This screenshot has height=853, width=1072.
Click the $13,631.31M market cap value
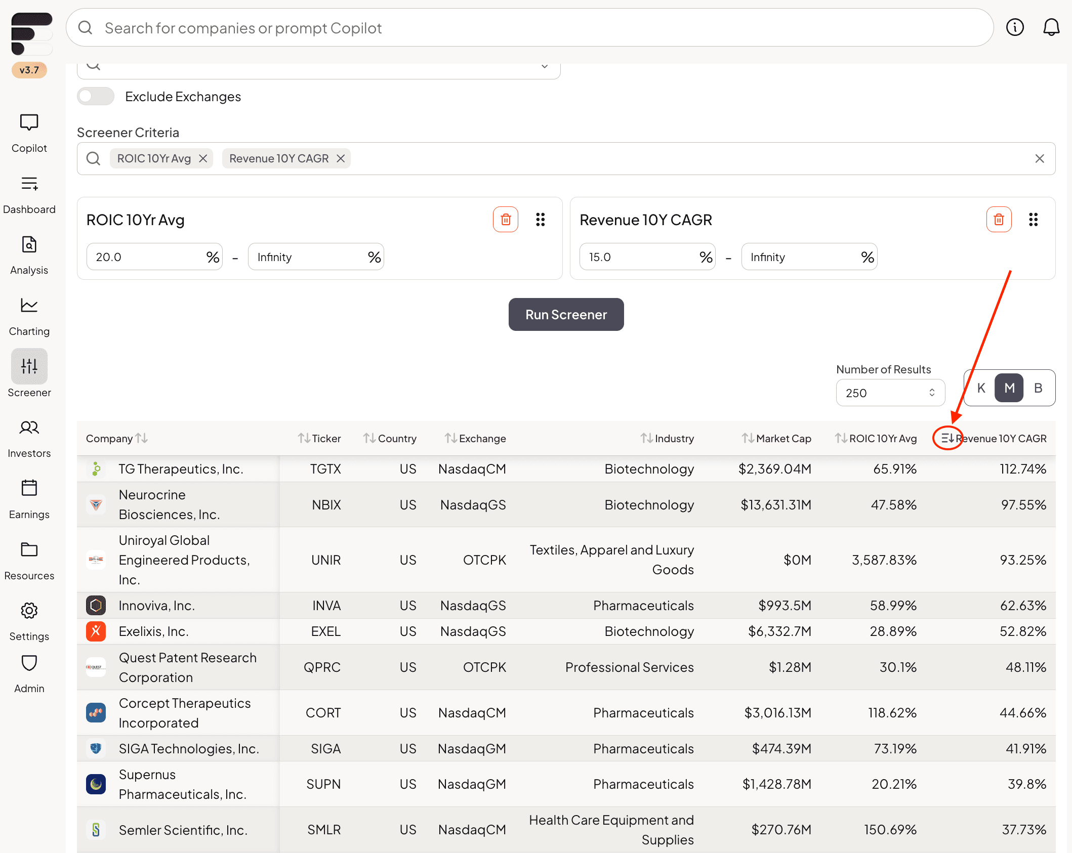(776, 504)
